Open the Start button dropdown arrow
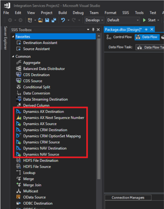164x209 pixels. point(158,20)
